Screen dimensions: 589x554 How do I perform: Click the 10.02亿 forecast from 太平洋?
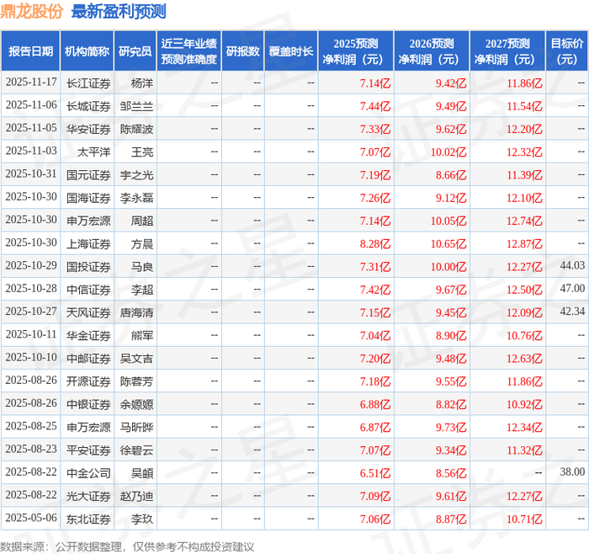(x=448, y=152)
